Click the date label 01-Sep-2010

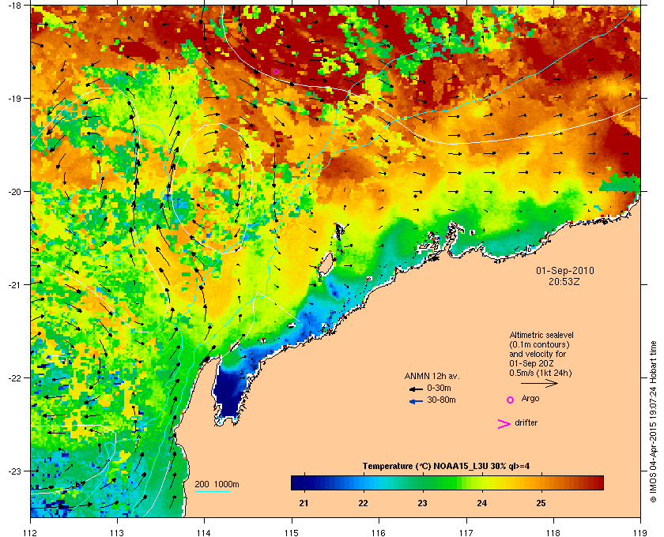[x=565, y=270]
